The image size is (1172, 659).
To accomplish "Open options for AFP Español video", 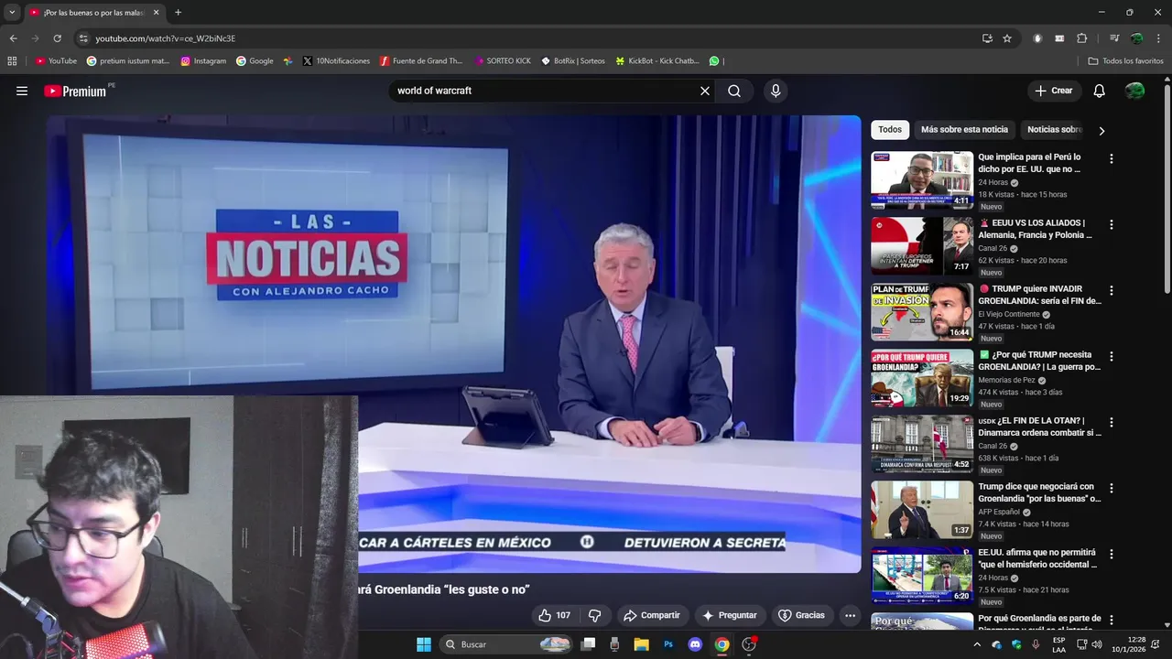I will point(1112,488).
